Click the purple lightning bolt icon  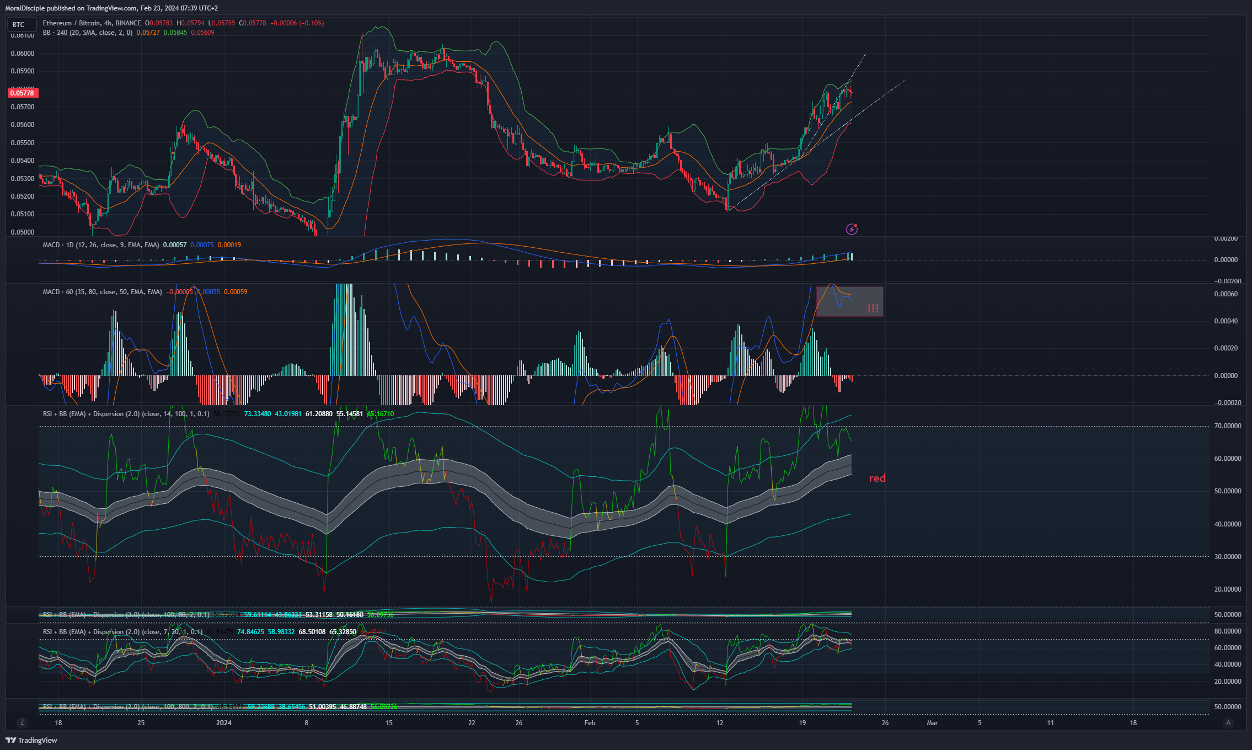point(852,229)
